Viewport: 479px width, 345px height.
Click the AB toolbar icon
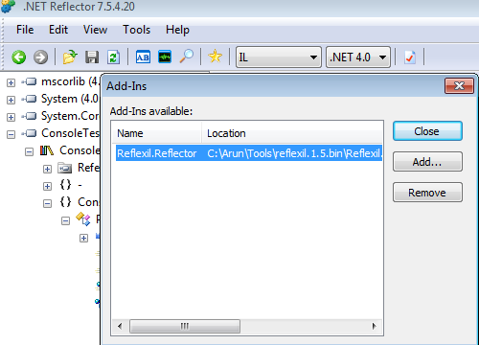[x=143, y=57]
